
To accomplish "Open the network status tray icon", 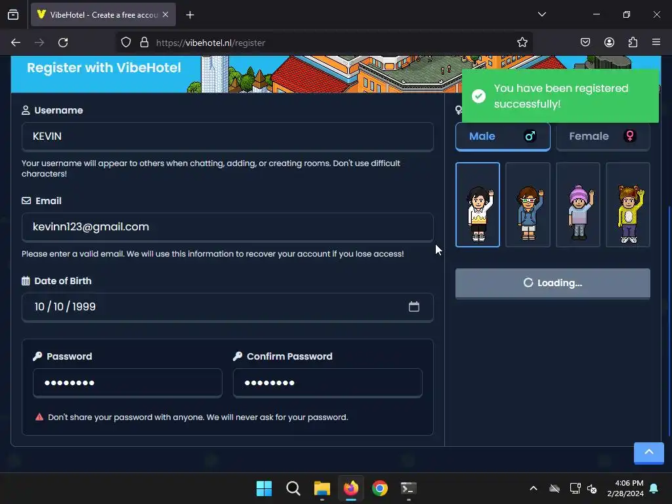I will (575, 488).
